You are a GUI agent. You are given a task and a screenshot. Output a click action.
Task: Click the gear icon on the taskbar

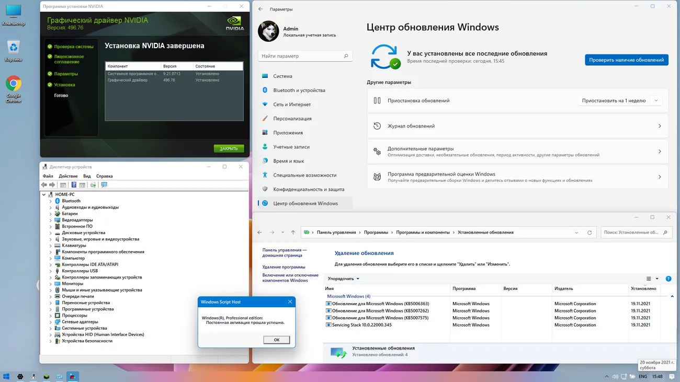pos(20,376)
